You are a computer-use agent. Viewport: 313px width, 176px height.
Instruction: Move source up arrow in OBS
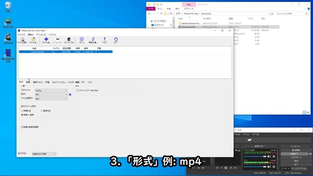click(x=231, y=168)
